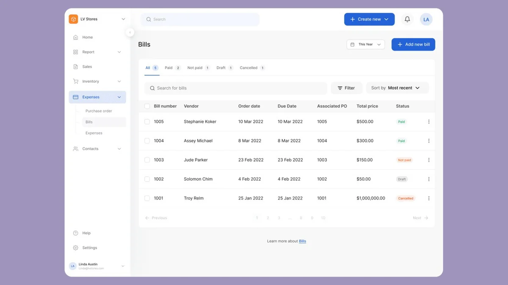Follow the Bills learn more link
Screen dimensions: 508x285
[302, 241]
